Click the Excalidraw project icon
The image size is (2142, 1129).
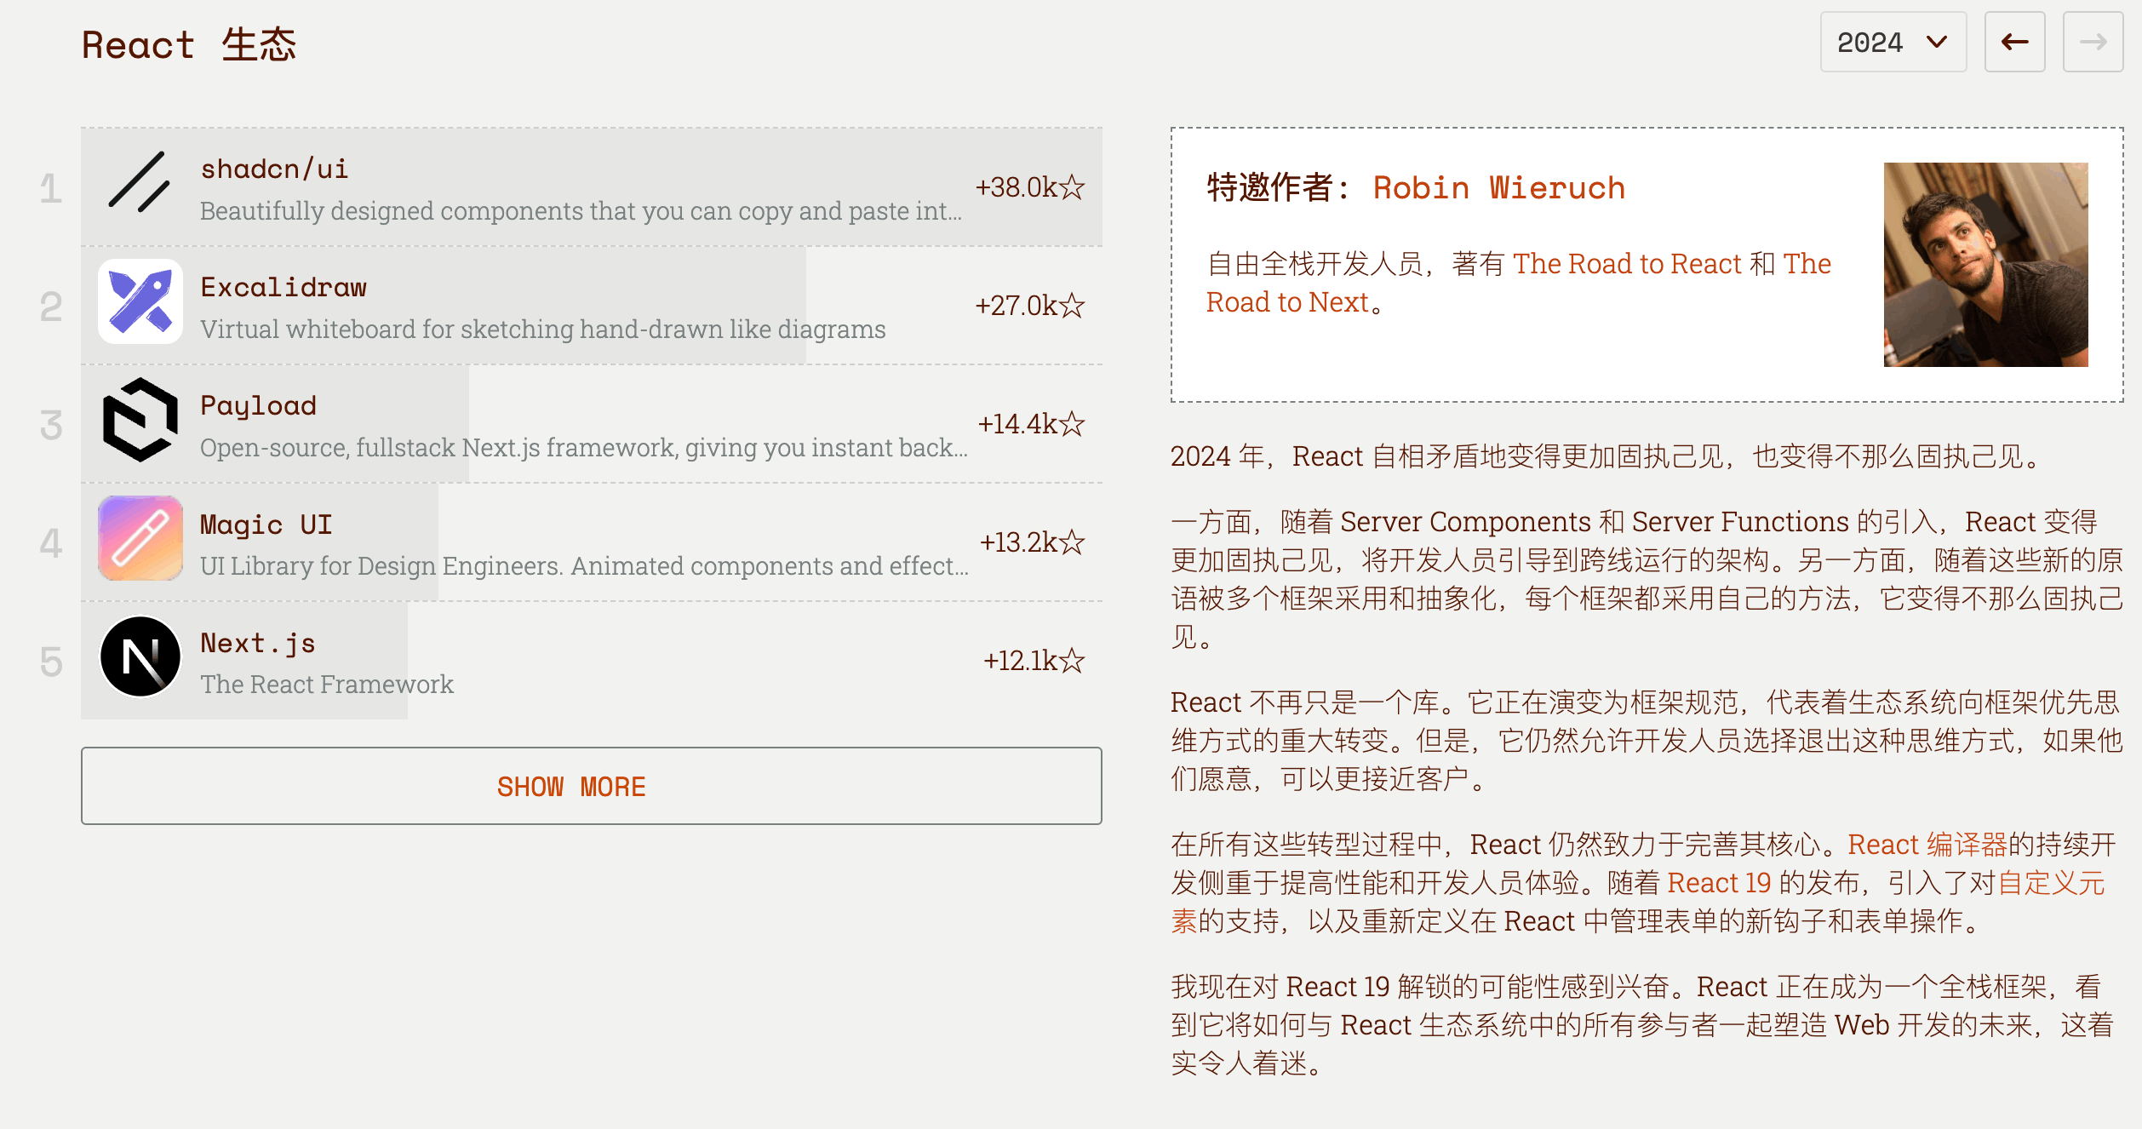click(x=140, y=302)
